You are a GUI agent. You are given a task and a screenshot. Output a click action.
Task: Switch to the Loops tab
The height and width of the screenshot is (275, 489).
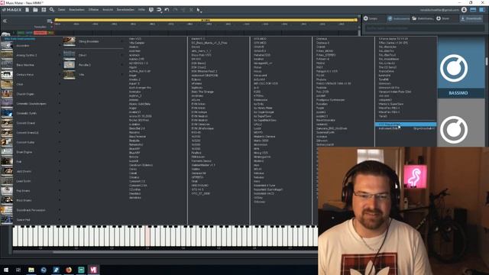point(371,18)
